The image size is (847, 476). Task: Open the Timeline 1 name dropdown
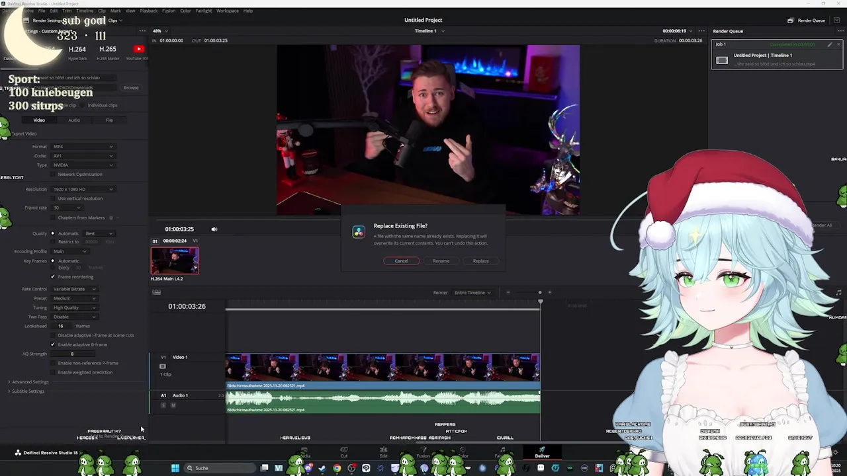pyautogui.click(x=429, y=31)
